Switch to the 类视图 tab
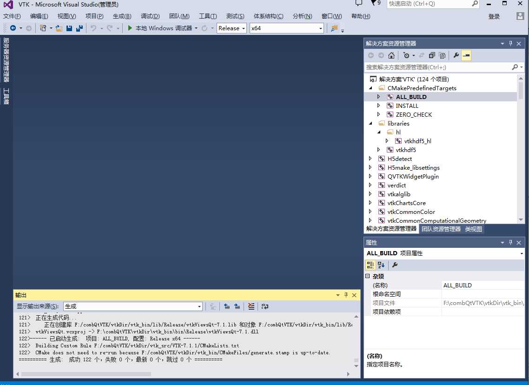 point(474,229)
